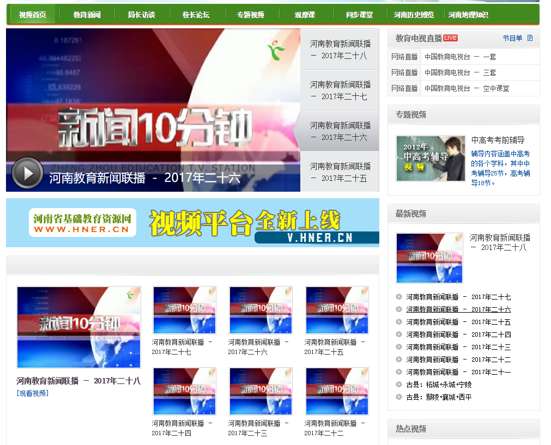551x445 pixels.
Task: Open the 局长访谈 navigation tab
Action: tap(142, 15)
